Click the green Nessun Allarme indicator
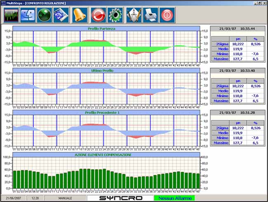The image size is (268, 202). pos(174,198)
